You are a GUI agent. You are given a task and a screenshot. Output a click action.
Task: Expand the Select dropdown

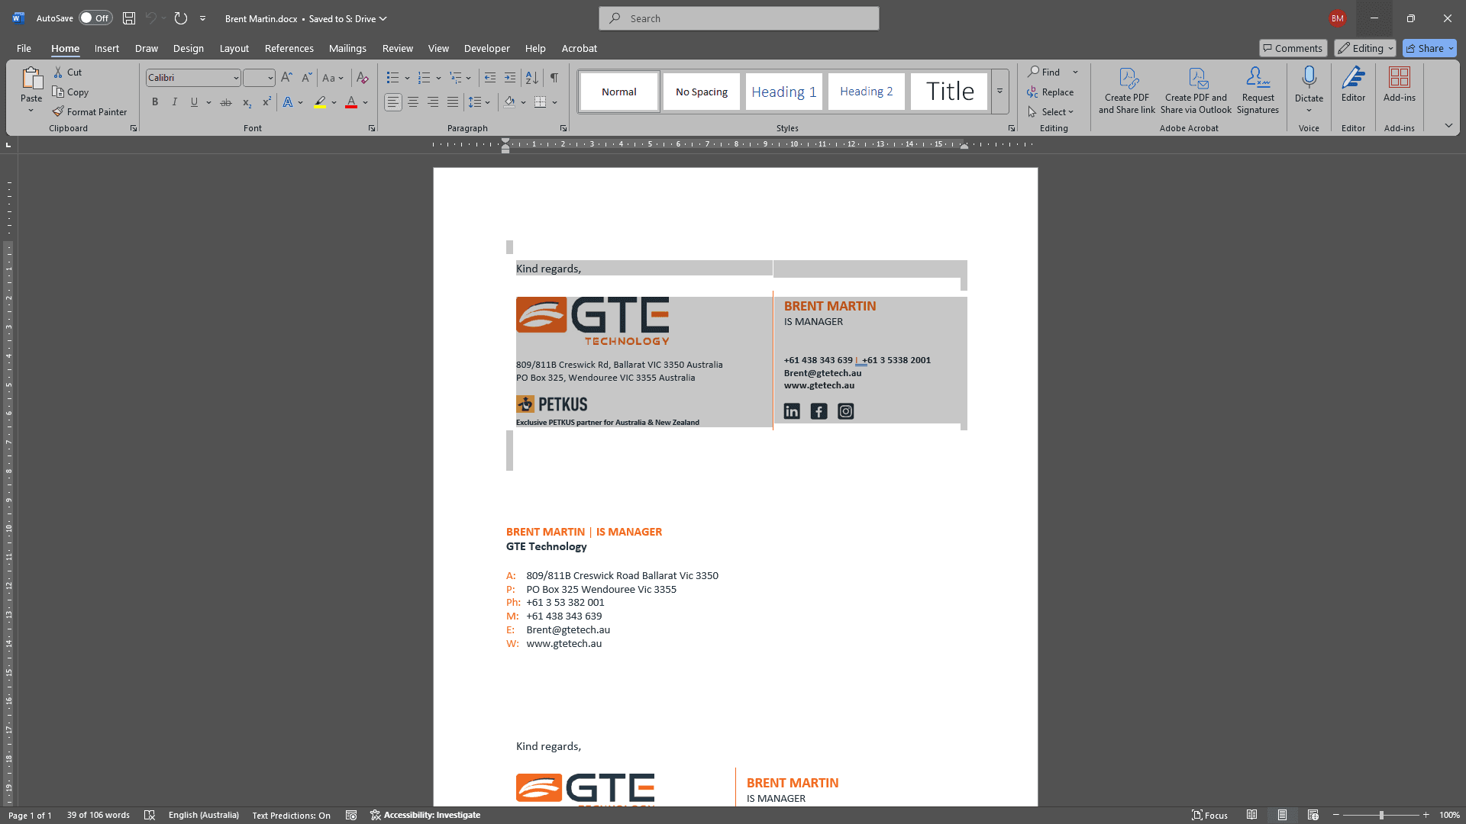click(1051, 111)
